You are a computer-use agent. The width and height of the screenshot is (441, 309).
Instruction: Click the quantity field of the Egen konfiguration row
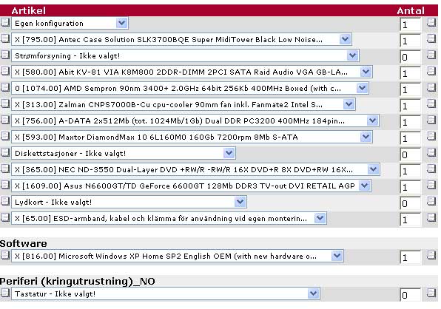411,24
